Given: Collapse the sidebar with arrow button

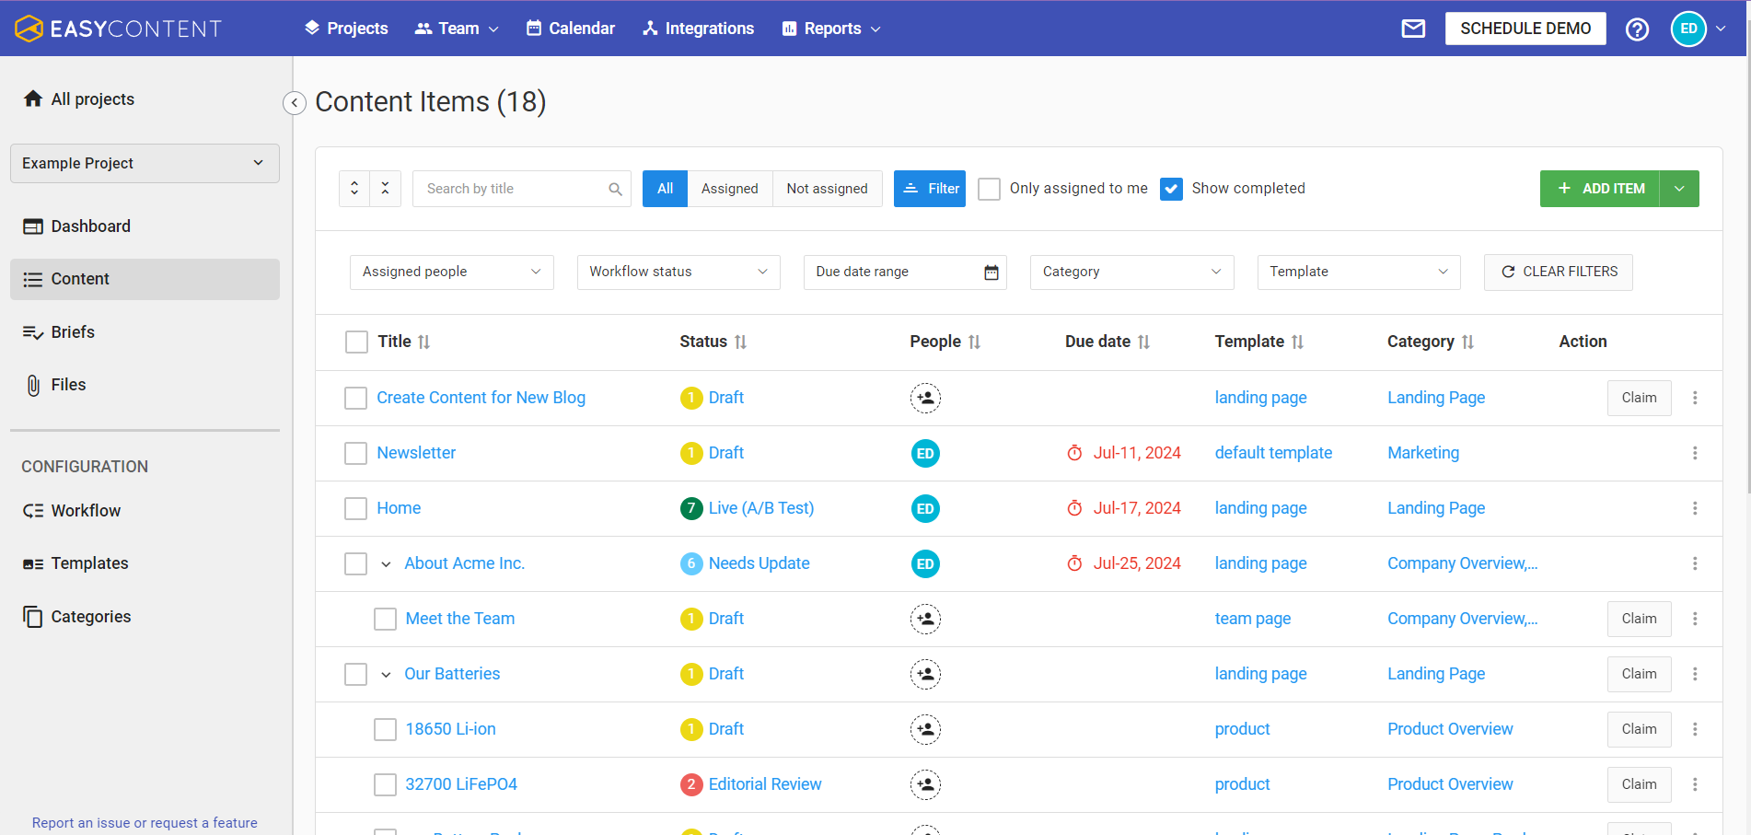Looking at the screenshot, I should tap(294, 103).
